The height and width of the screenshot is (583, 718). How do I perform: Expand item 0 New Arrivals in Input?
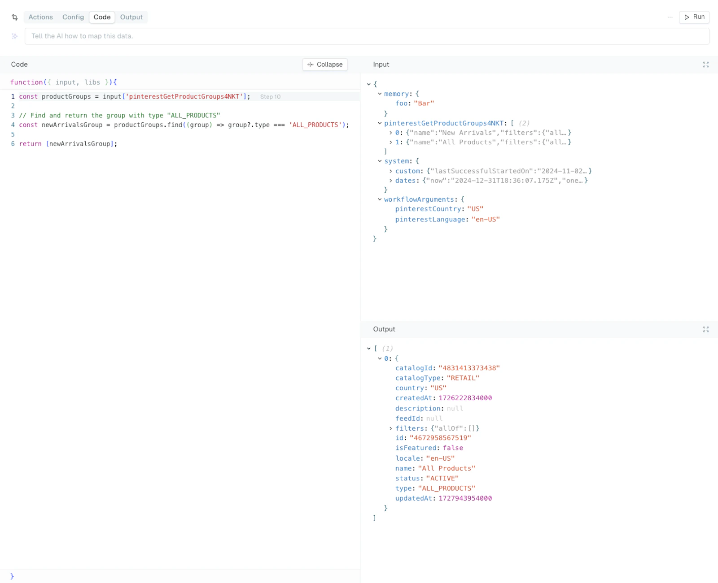point(391,133)
